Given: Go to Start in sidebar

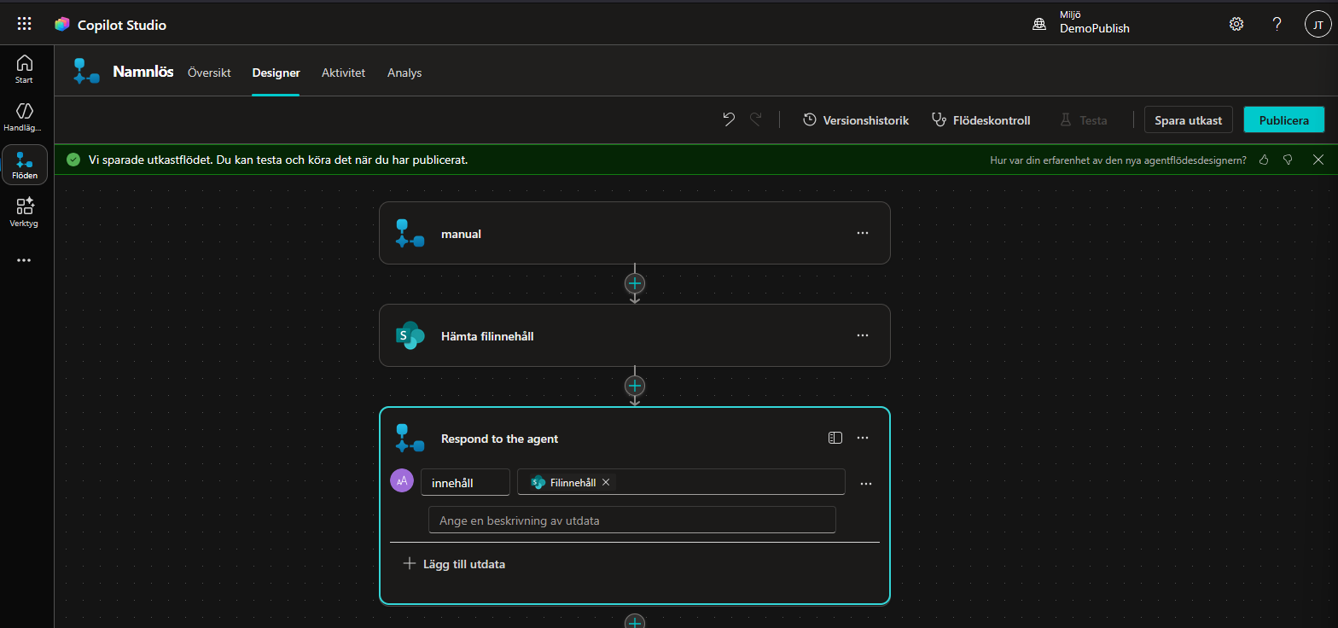Looking at the screenshot, I should [x=25, y=69].
